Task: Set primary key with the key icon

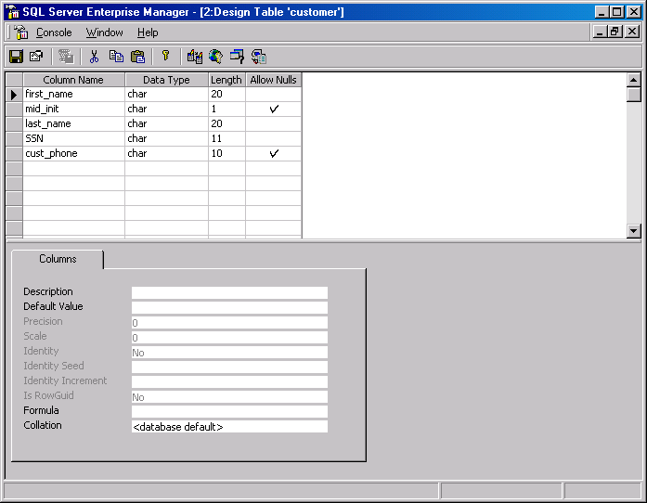Action: (166, 56)
